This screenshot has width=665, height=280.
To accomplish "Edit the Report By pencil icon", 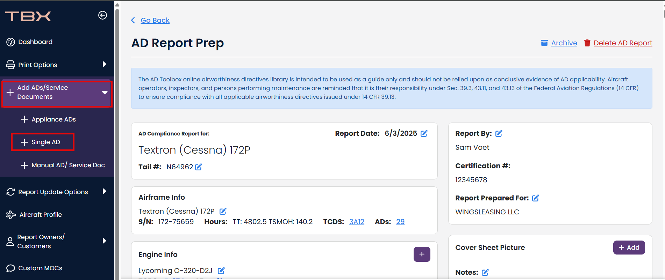I will [x=499, y=133].
